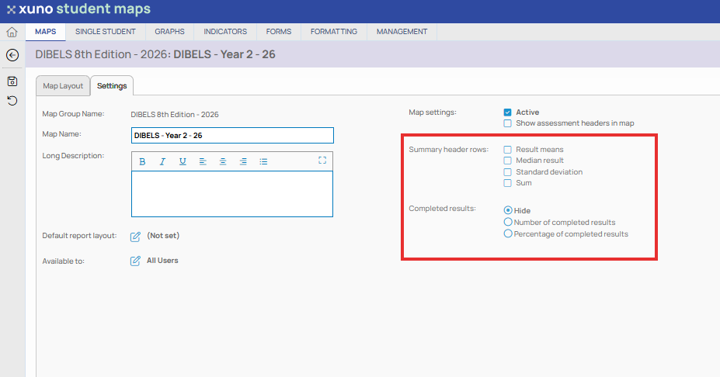
Task: Check the Median result option
Action: pyautogui.click(x=507, y=161)
